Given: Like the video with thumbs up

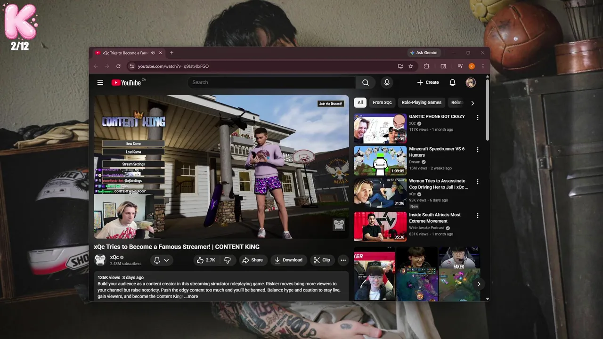Looking at the screenshot, I should click(x=206, y=260).
